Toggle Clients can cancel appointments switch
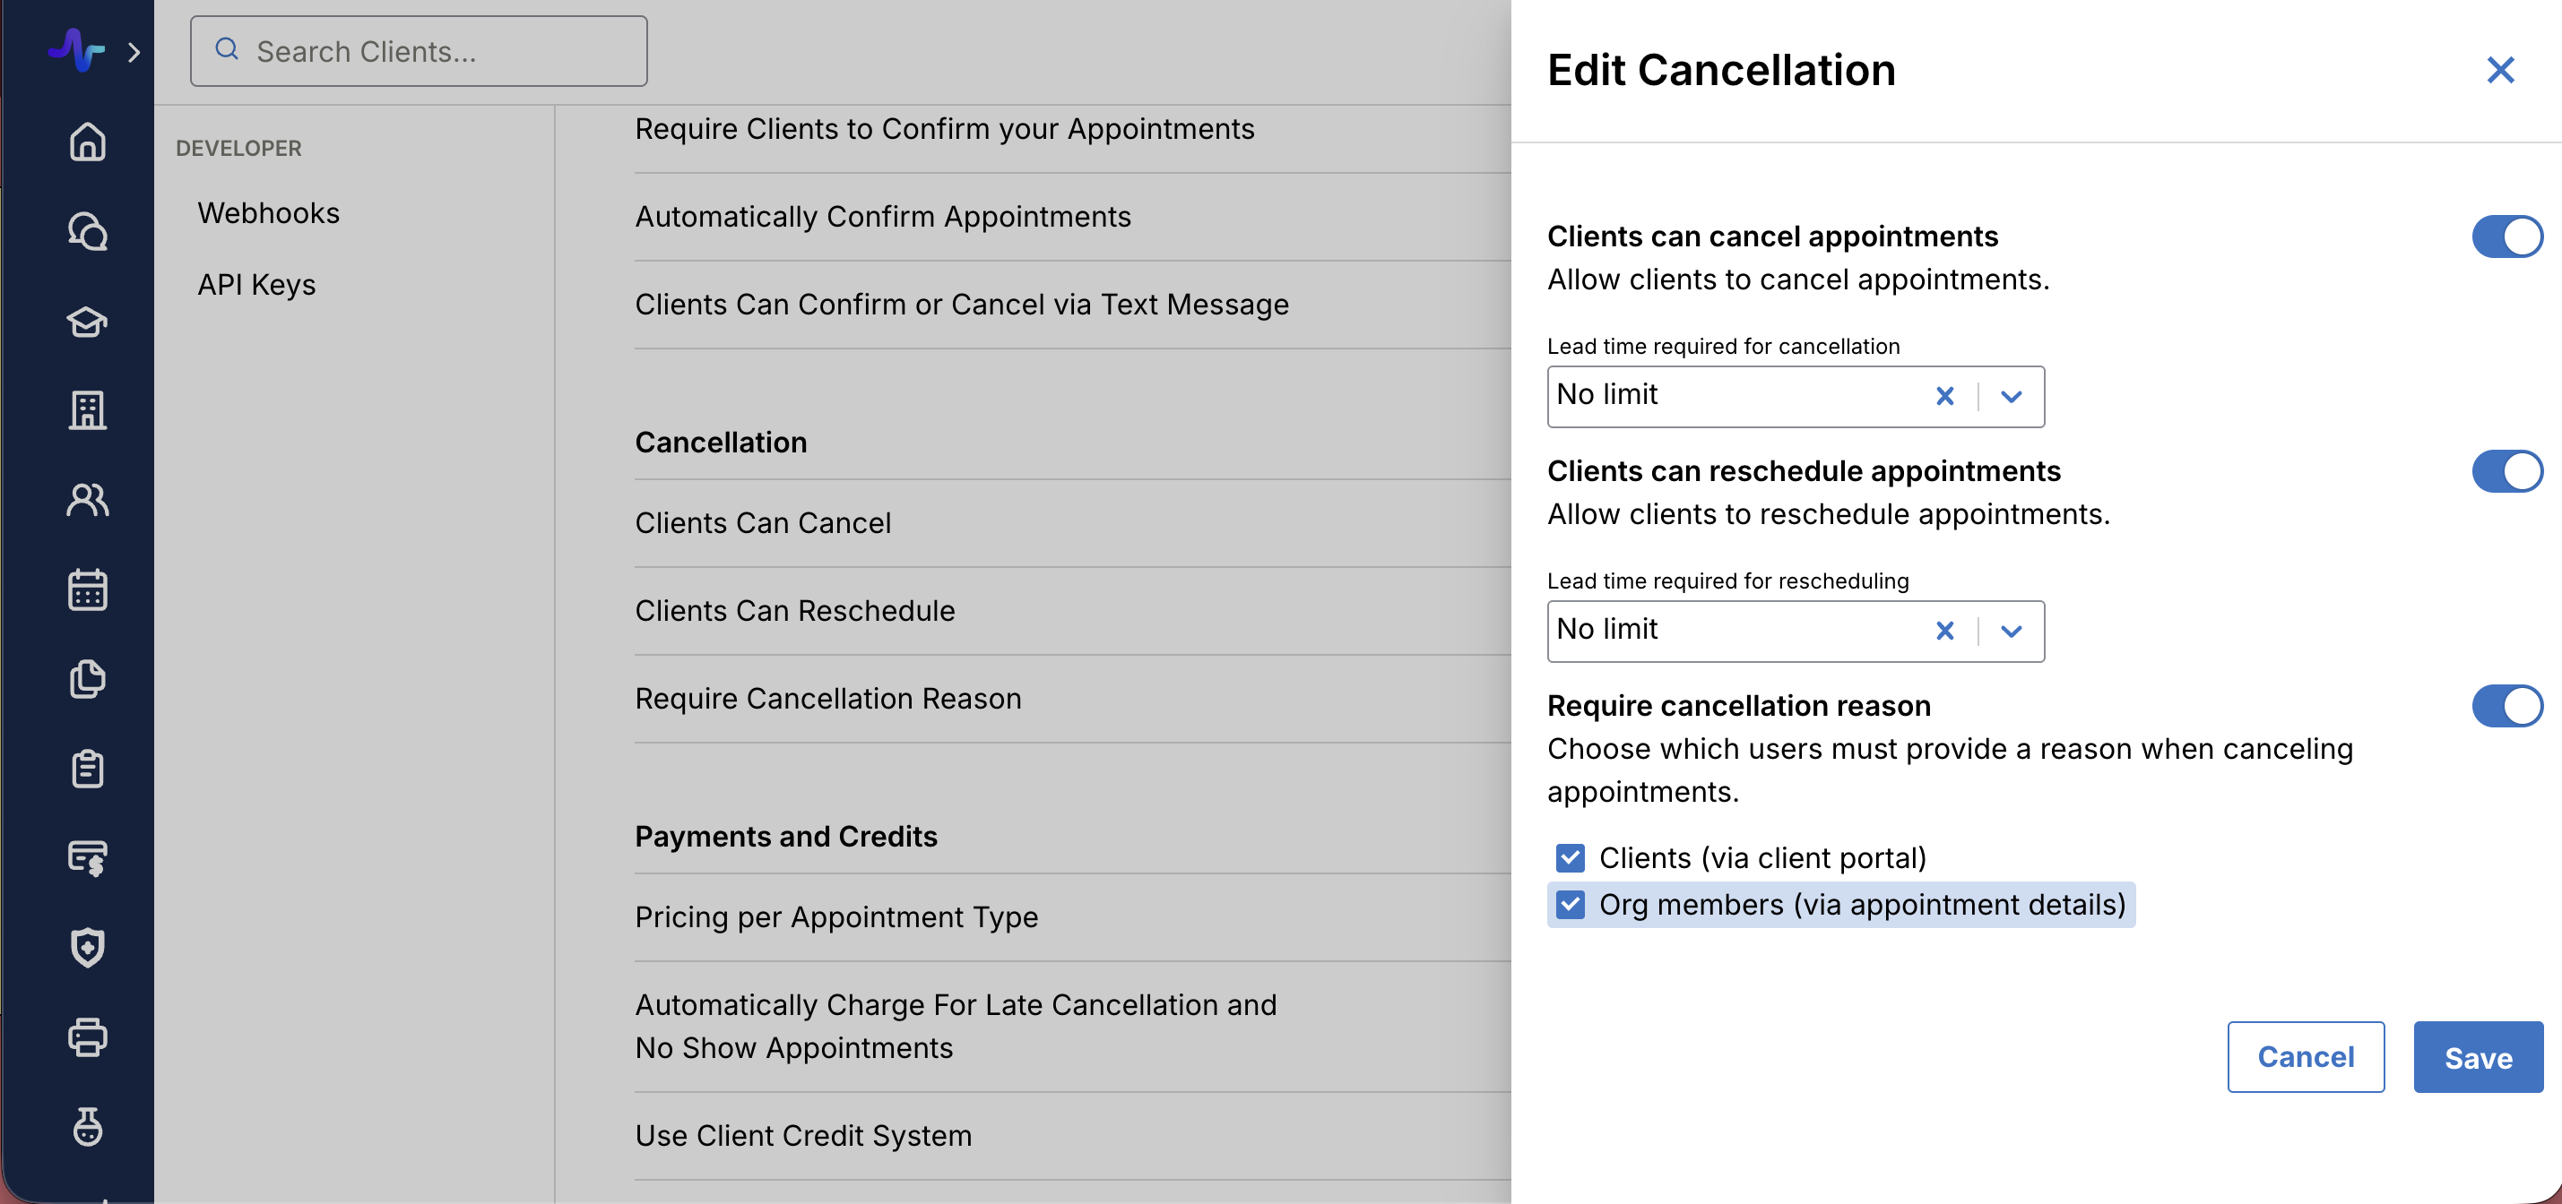This screenshot has width=2562, height=1204. 2506,236
